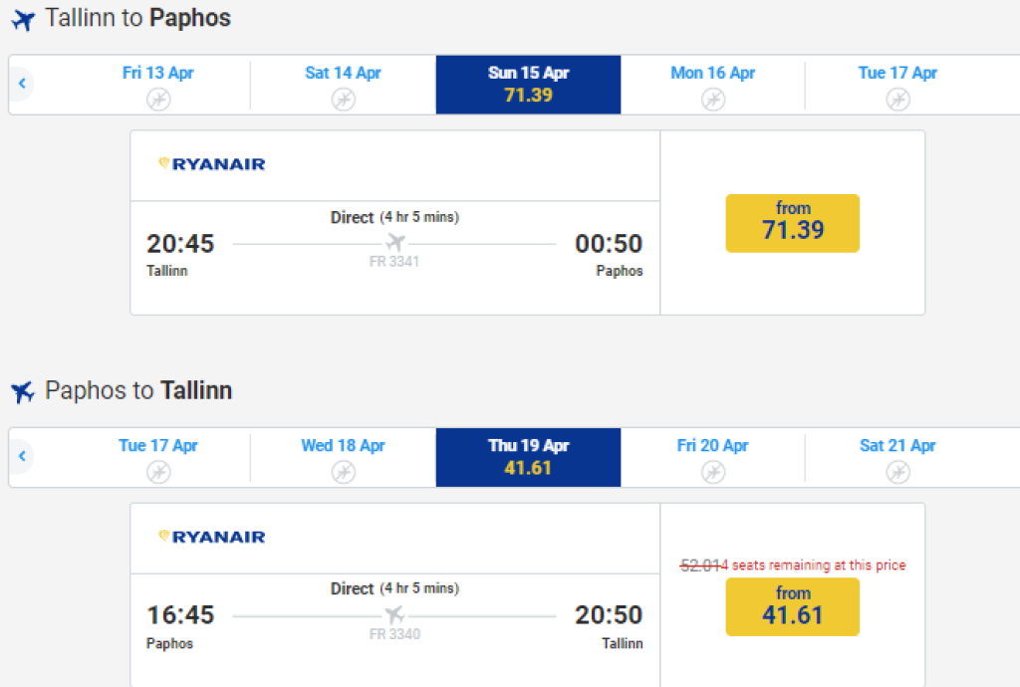
Task: Click the no-flight icon under Fri 13 Apr
Action: (158, 99)
